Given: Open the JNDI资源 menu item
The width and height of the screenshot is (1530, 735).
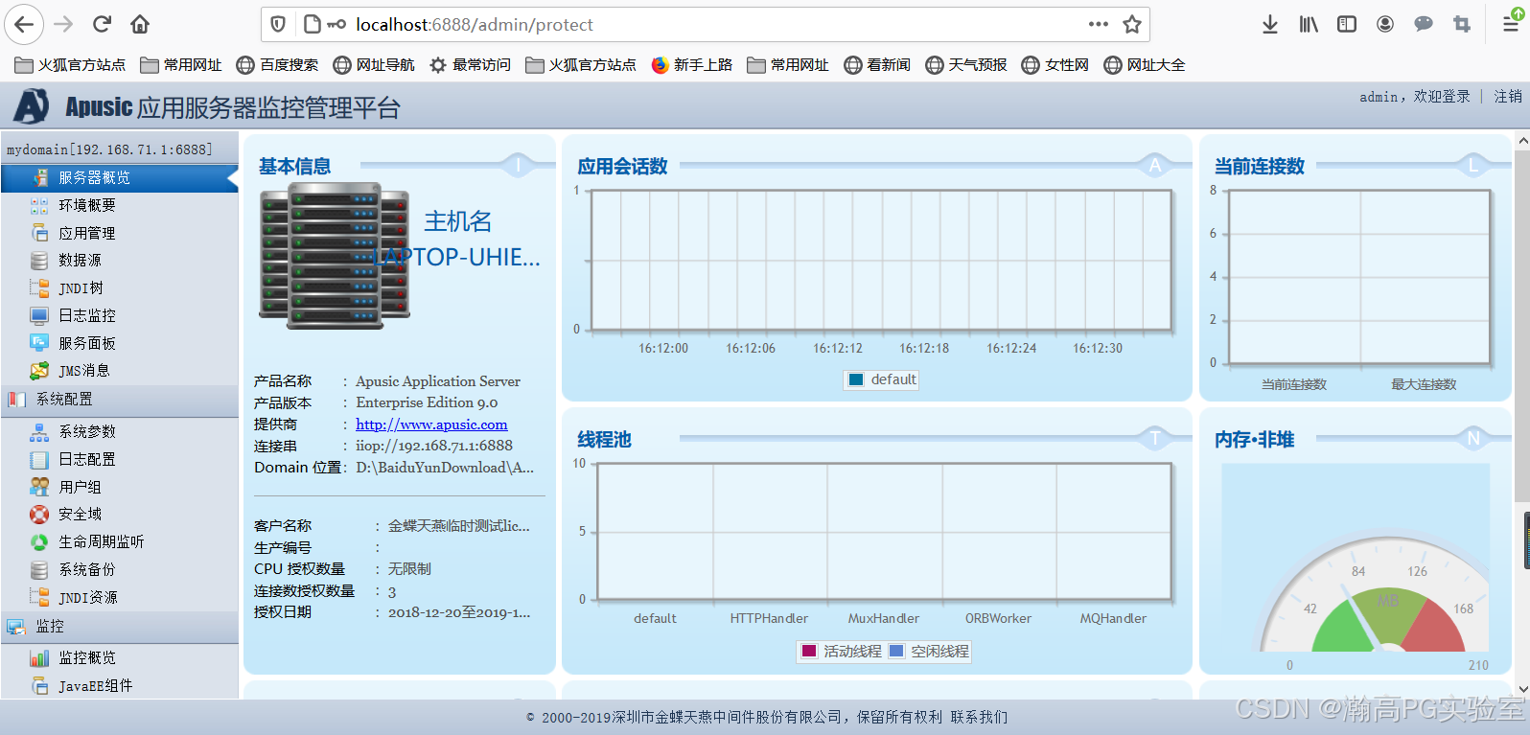Looking at the screenshot, I should pyautogui.click(x=88, y=598).
